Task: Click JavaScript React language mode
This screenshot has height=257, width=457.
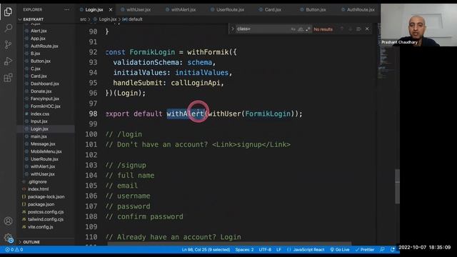Action: tap(308, 250)
